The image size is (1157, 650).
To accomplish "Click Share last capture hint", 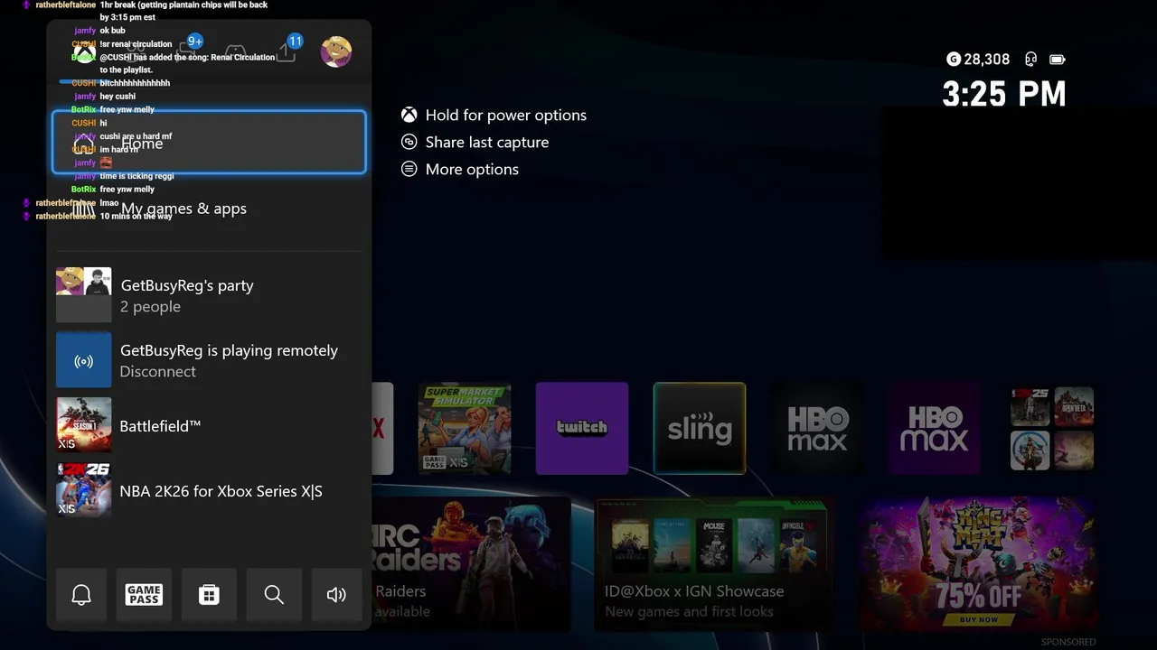I will 475,142.
